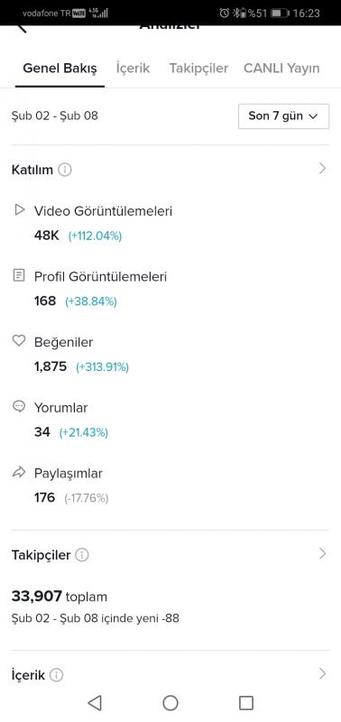Switch to the İçerik tab
This screenshot has height=722, width=341.
[x=133, y=69]
